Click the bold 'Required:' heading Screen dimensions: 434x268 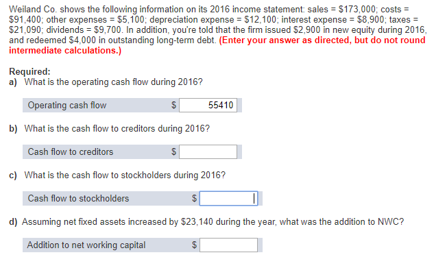(x=29, y=71)
